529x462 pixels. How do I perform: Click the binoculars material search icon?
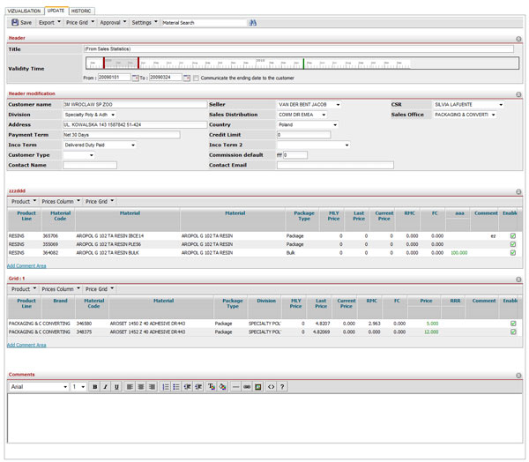[253, 23]
